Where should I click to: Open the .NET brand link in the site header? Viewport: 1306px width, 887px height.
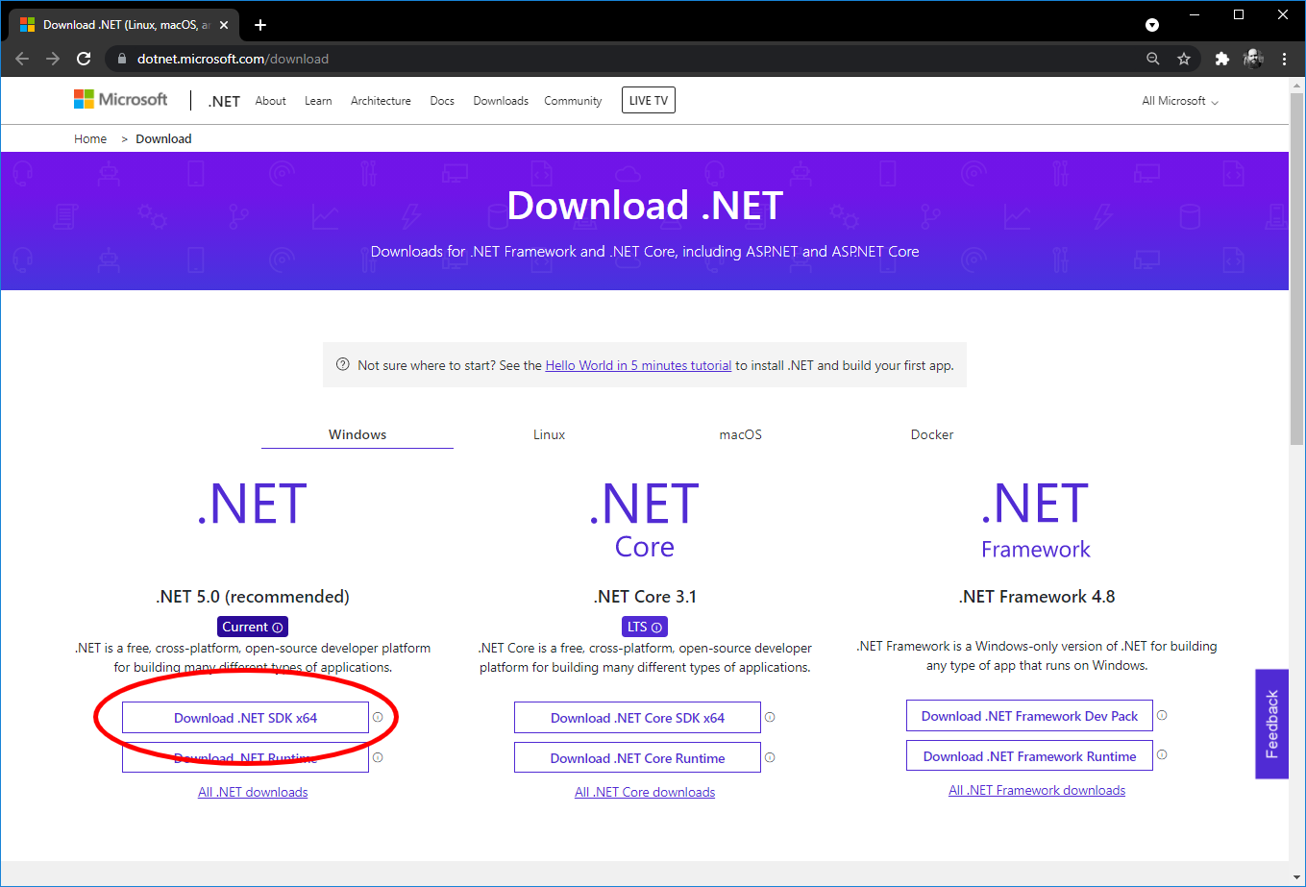(x=224, y=101)
